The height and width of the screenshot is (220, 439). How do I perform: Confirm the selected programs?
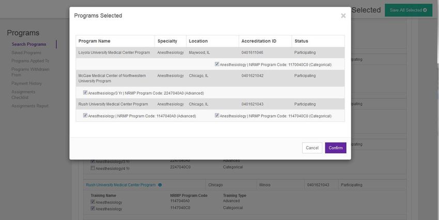coord(335,148)
